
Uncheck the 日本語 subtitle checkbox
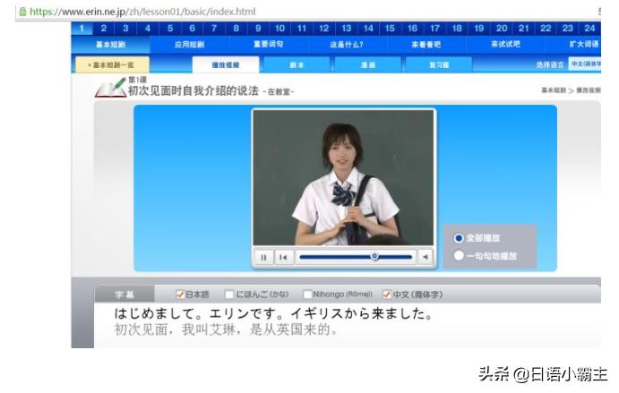[180, 295]
